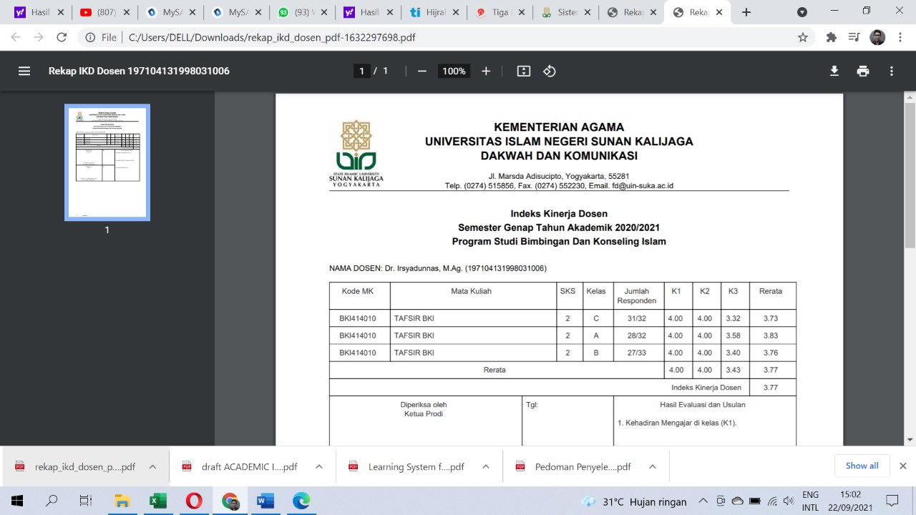916x515 pixels.
Task: Open the Chrome extensions puzzle icon
Action: tap(832, 37)
